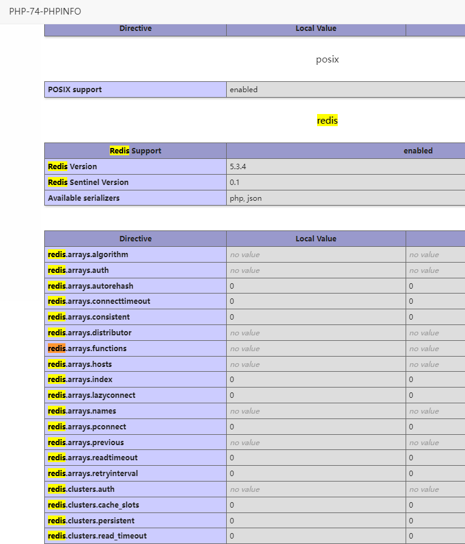465x544 pixels.
Task: Click the enabled header beside Redis Support
Action: coord(418,150)
